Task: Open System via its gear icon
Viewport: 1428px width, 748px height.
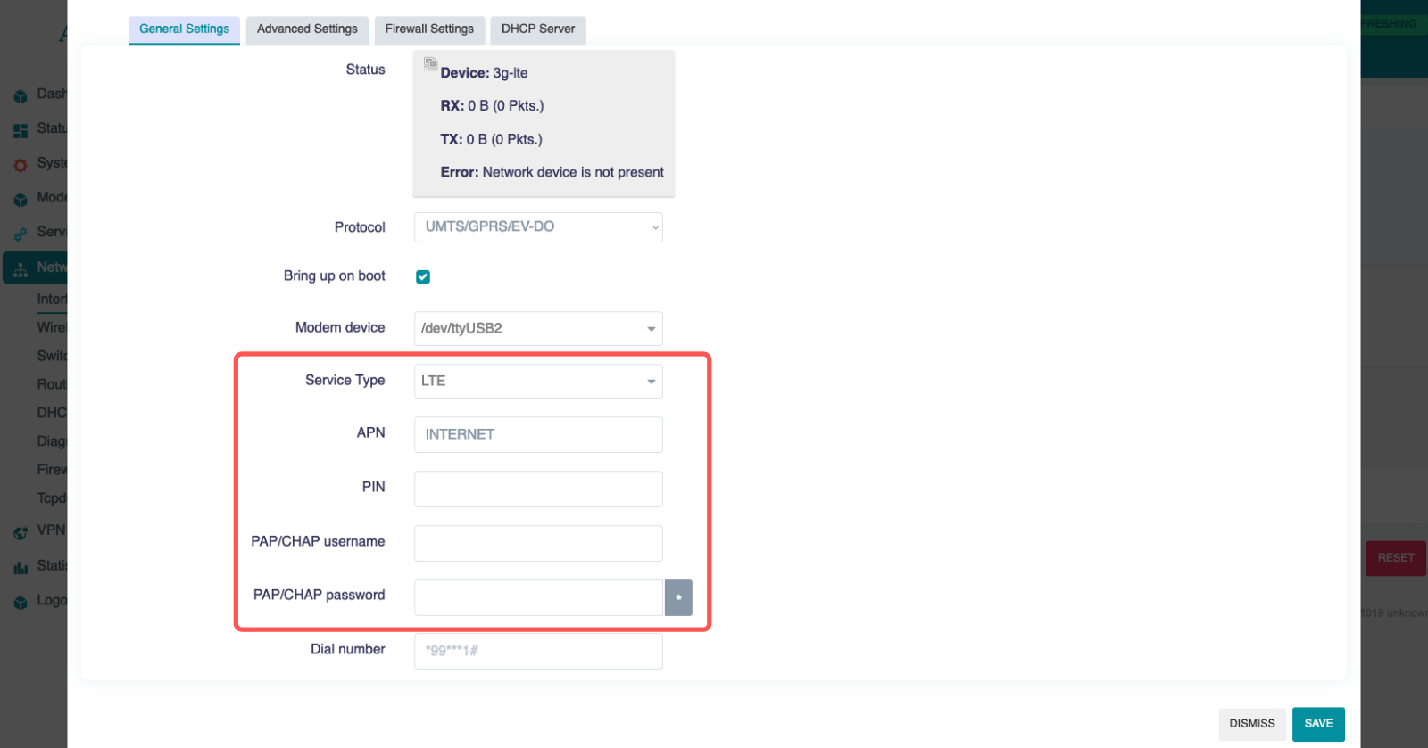Action: coord(21,165)
